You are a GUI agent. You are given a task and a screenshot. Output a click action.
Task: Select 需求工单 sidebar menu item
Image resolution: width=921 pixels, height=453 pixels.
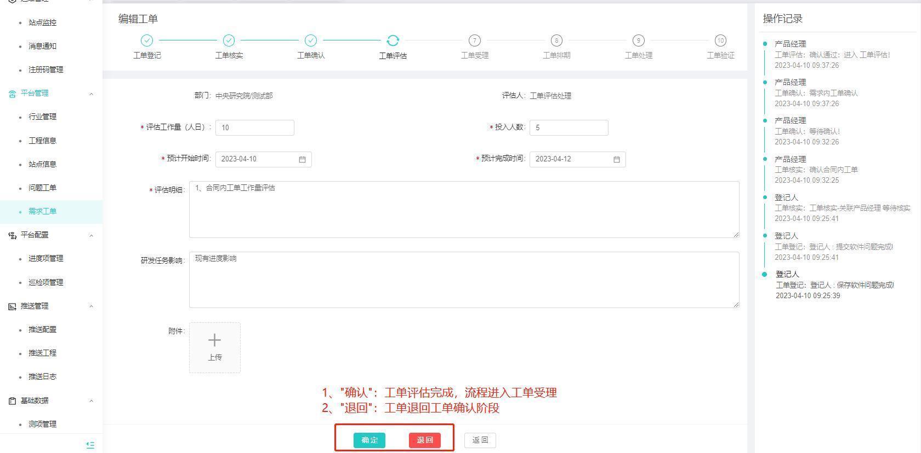42,211
